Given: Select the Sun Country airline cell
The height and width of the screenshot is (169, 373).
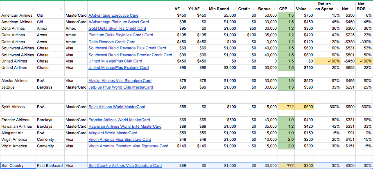Looking at the screenshot, I should [x=18, y=166].
